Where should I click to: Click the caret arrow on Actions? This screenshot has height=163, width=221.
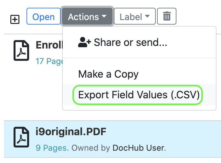pos(104,16)
